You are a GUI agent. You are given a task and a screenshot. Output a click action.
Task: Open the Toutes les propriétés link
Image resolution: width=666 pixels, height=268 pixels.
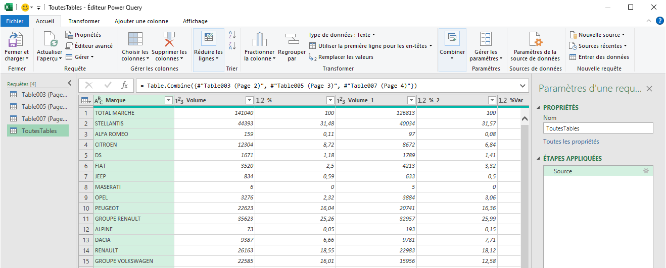coord(571,142)
